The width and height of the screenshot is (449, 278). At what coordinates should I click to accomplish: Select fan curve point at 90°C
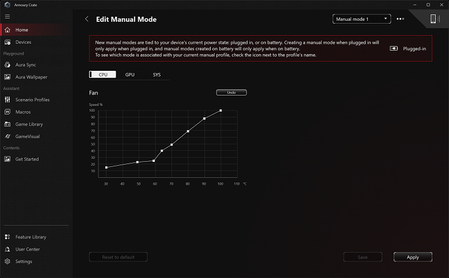pyautogui.click(x=204, y=118)
